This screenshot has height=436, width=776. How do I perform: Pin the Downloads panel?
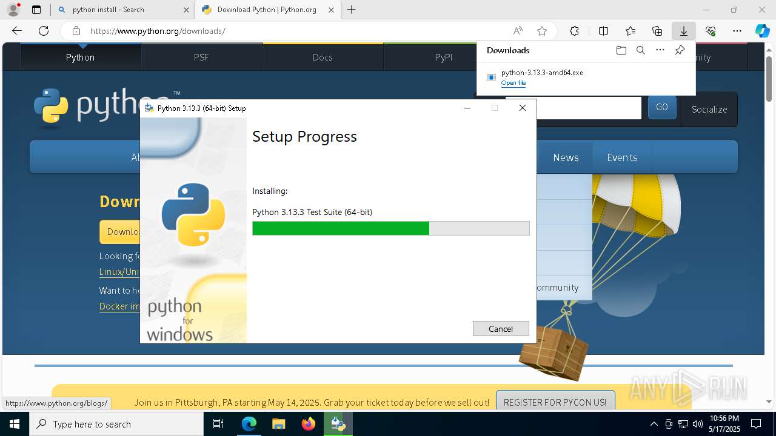pyautogui.click(x=680, y=50)
